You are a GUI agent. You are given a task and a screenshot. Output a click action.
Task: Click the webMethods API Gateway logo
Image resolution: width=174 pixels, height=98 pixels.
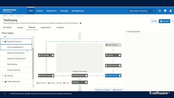tap(10, 11)
